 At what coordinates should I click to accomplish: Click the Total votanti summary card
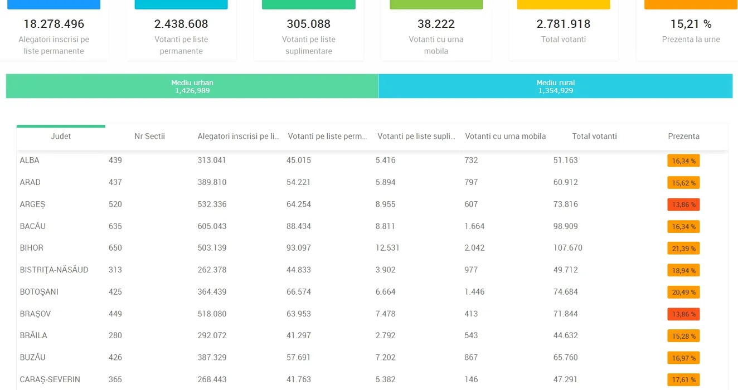(564, 31)
